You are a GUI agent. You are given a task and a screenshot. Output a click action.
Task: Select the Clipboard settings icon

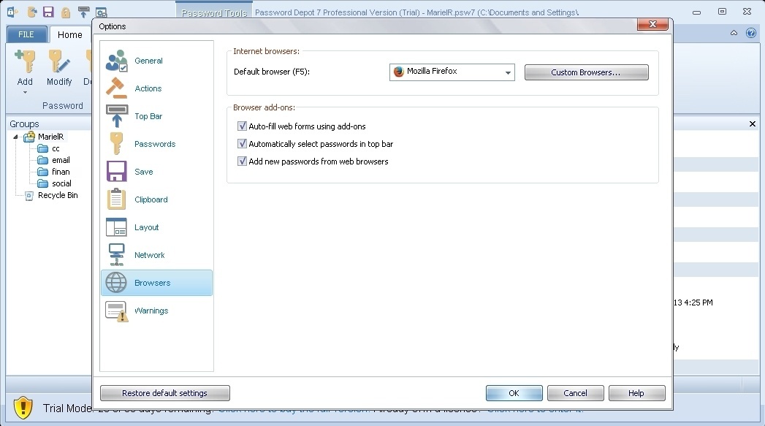(x=116, y=199)
